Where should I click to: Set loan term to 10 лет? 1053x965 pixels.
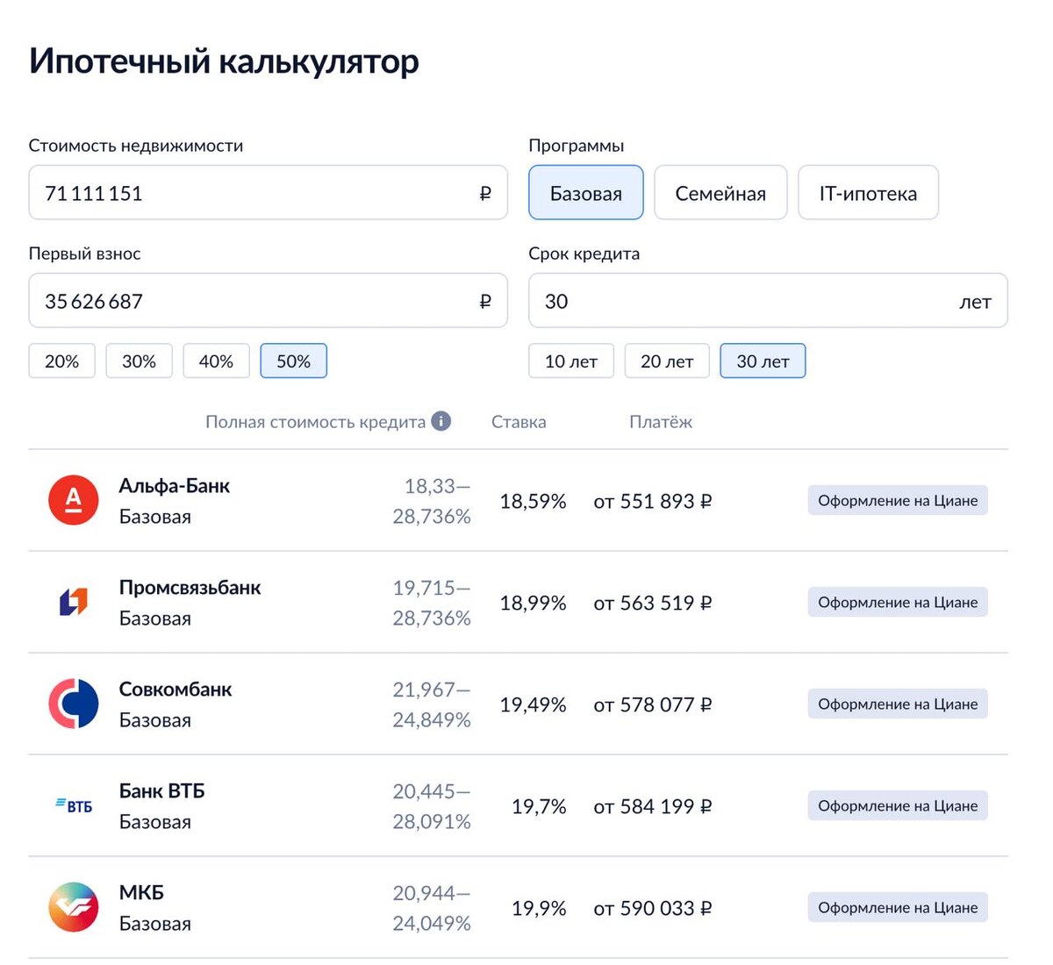coord(571,361)
